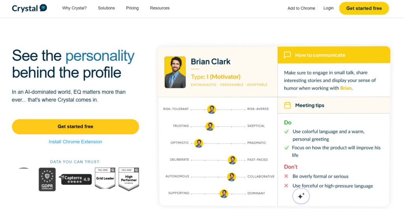Click the DATA YOU CAN TRUST label
Viewport: 404px width, 209px height.
click(75, 162)
